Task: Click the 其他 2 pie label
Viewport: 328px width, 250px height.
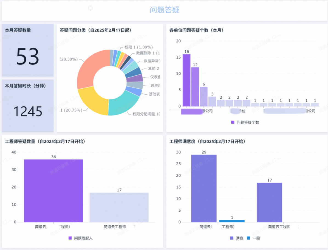Action: coord(154,68)
